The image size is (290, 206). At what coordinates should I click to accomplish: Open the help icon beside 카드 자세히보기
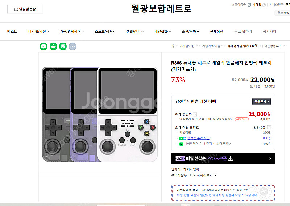click(215, 175)
